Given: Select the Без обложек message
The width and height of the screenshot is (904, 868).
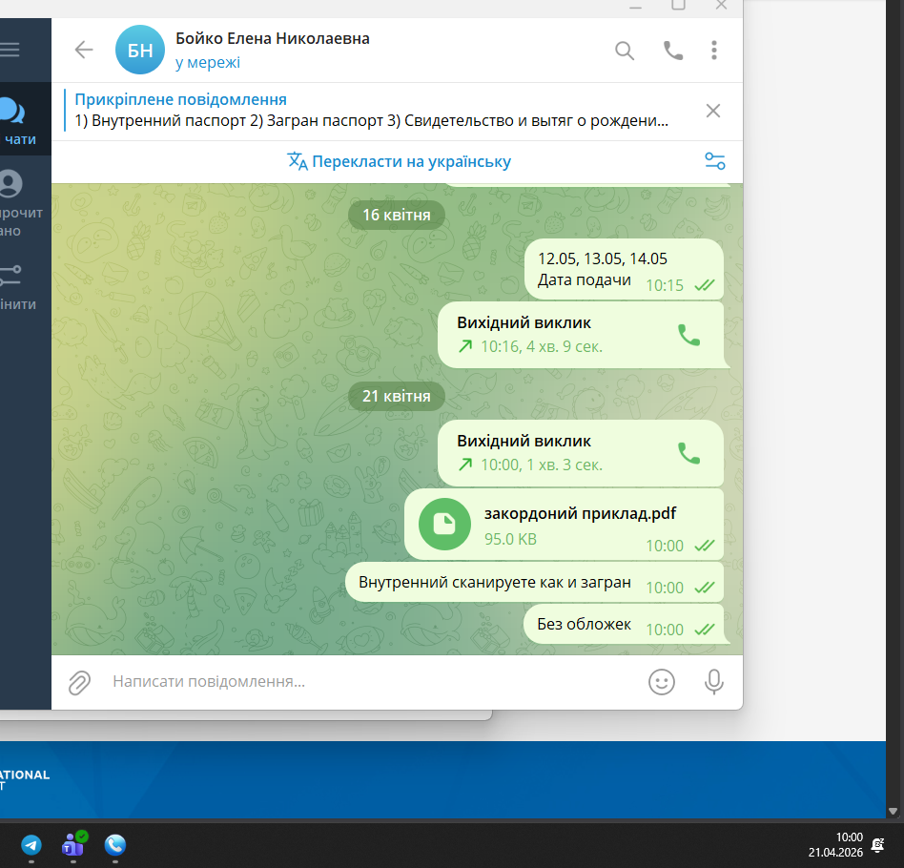Looking at the screenshot, I should coord(624,624).
